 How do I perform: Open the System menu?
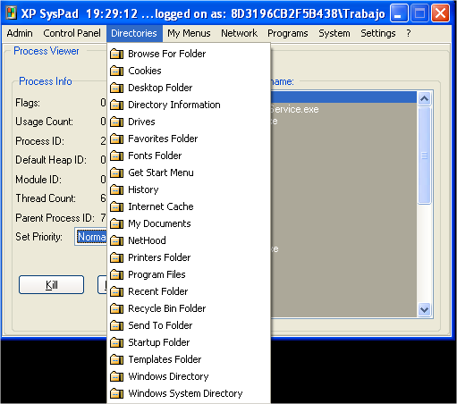(334, 33)
